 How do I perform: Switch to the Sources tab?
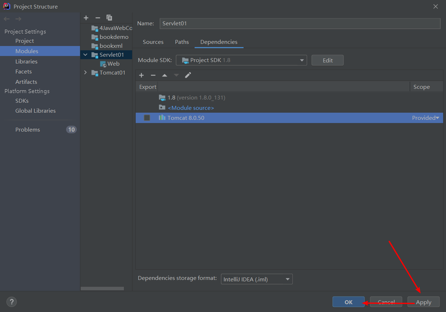point(153,42)
